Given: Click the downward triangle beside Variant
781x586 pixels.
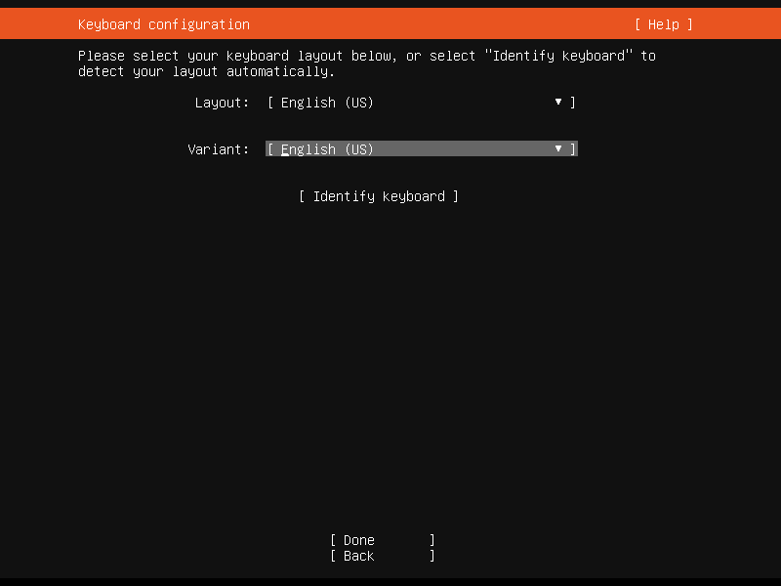Looking at the screenshot, I should pyautogui.click(x=557, y=148).
